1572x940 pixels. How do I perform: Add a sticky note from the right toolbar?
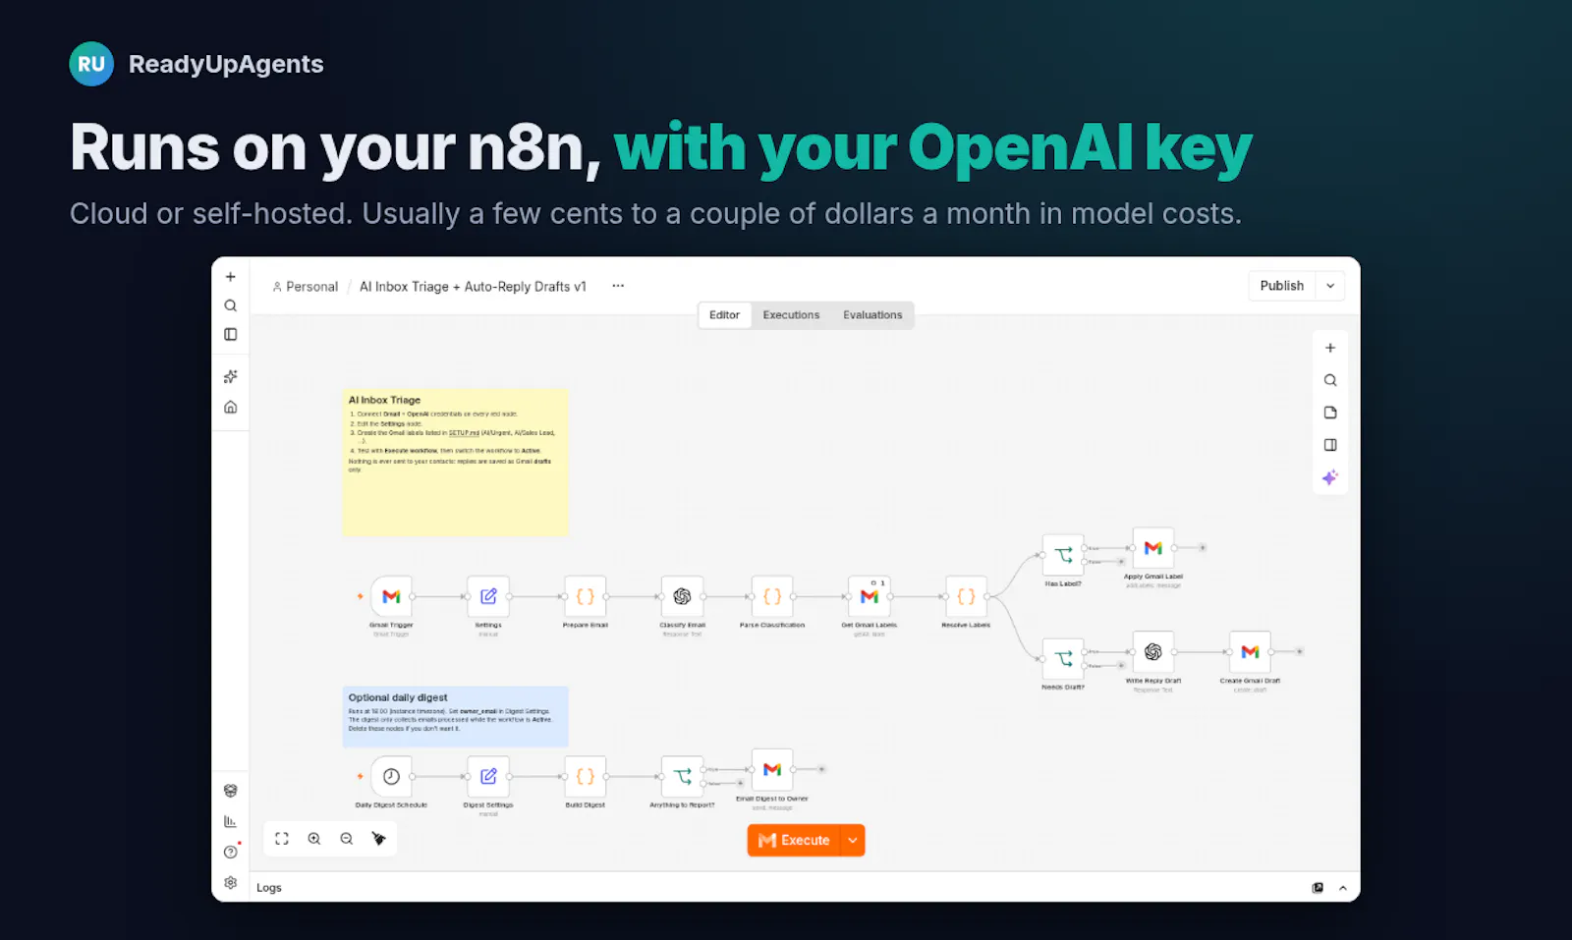click(x=1330, y=413)
